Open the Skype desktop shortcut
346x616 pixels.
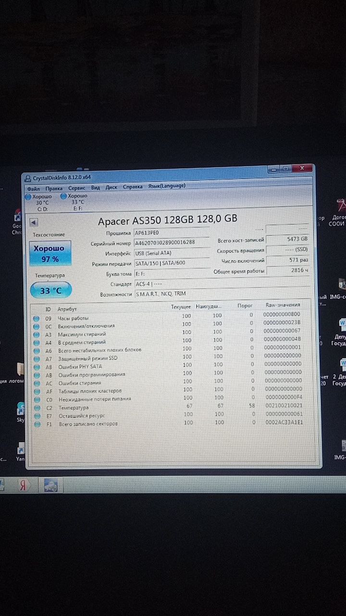coord(21,412)
